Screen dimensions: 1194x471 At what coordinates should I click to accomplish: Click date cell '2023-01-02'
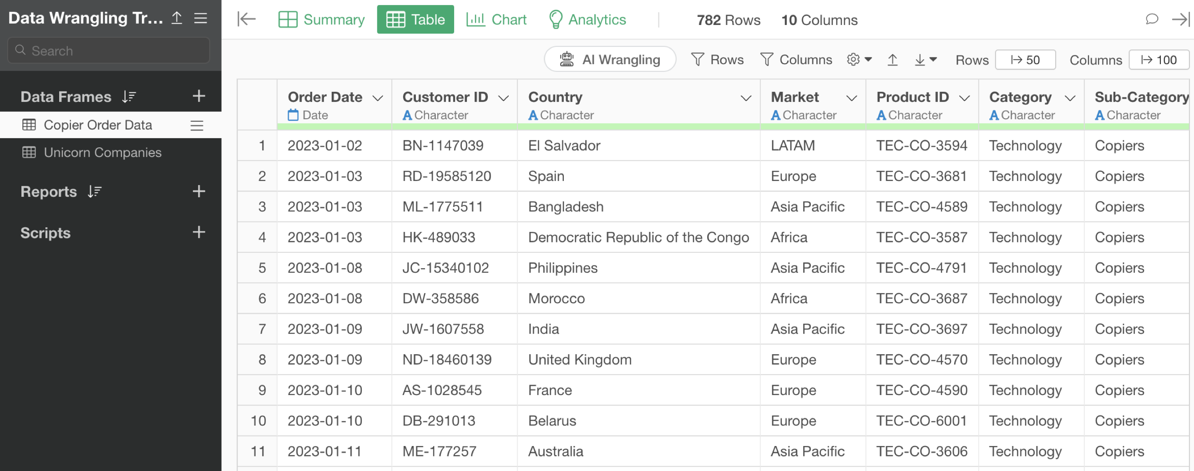[x=334, y=145]
